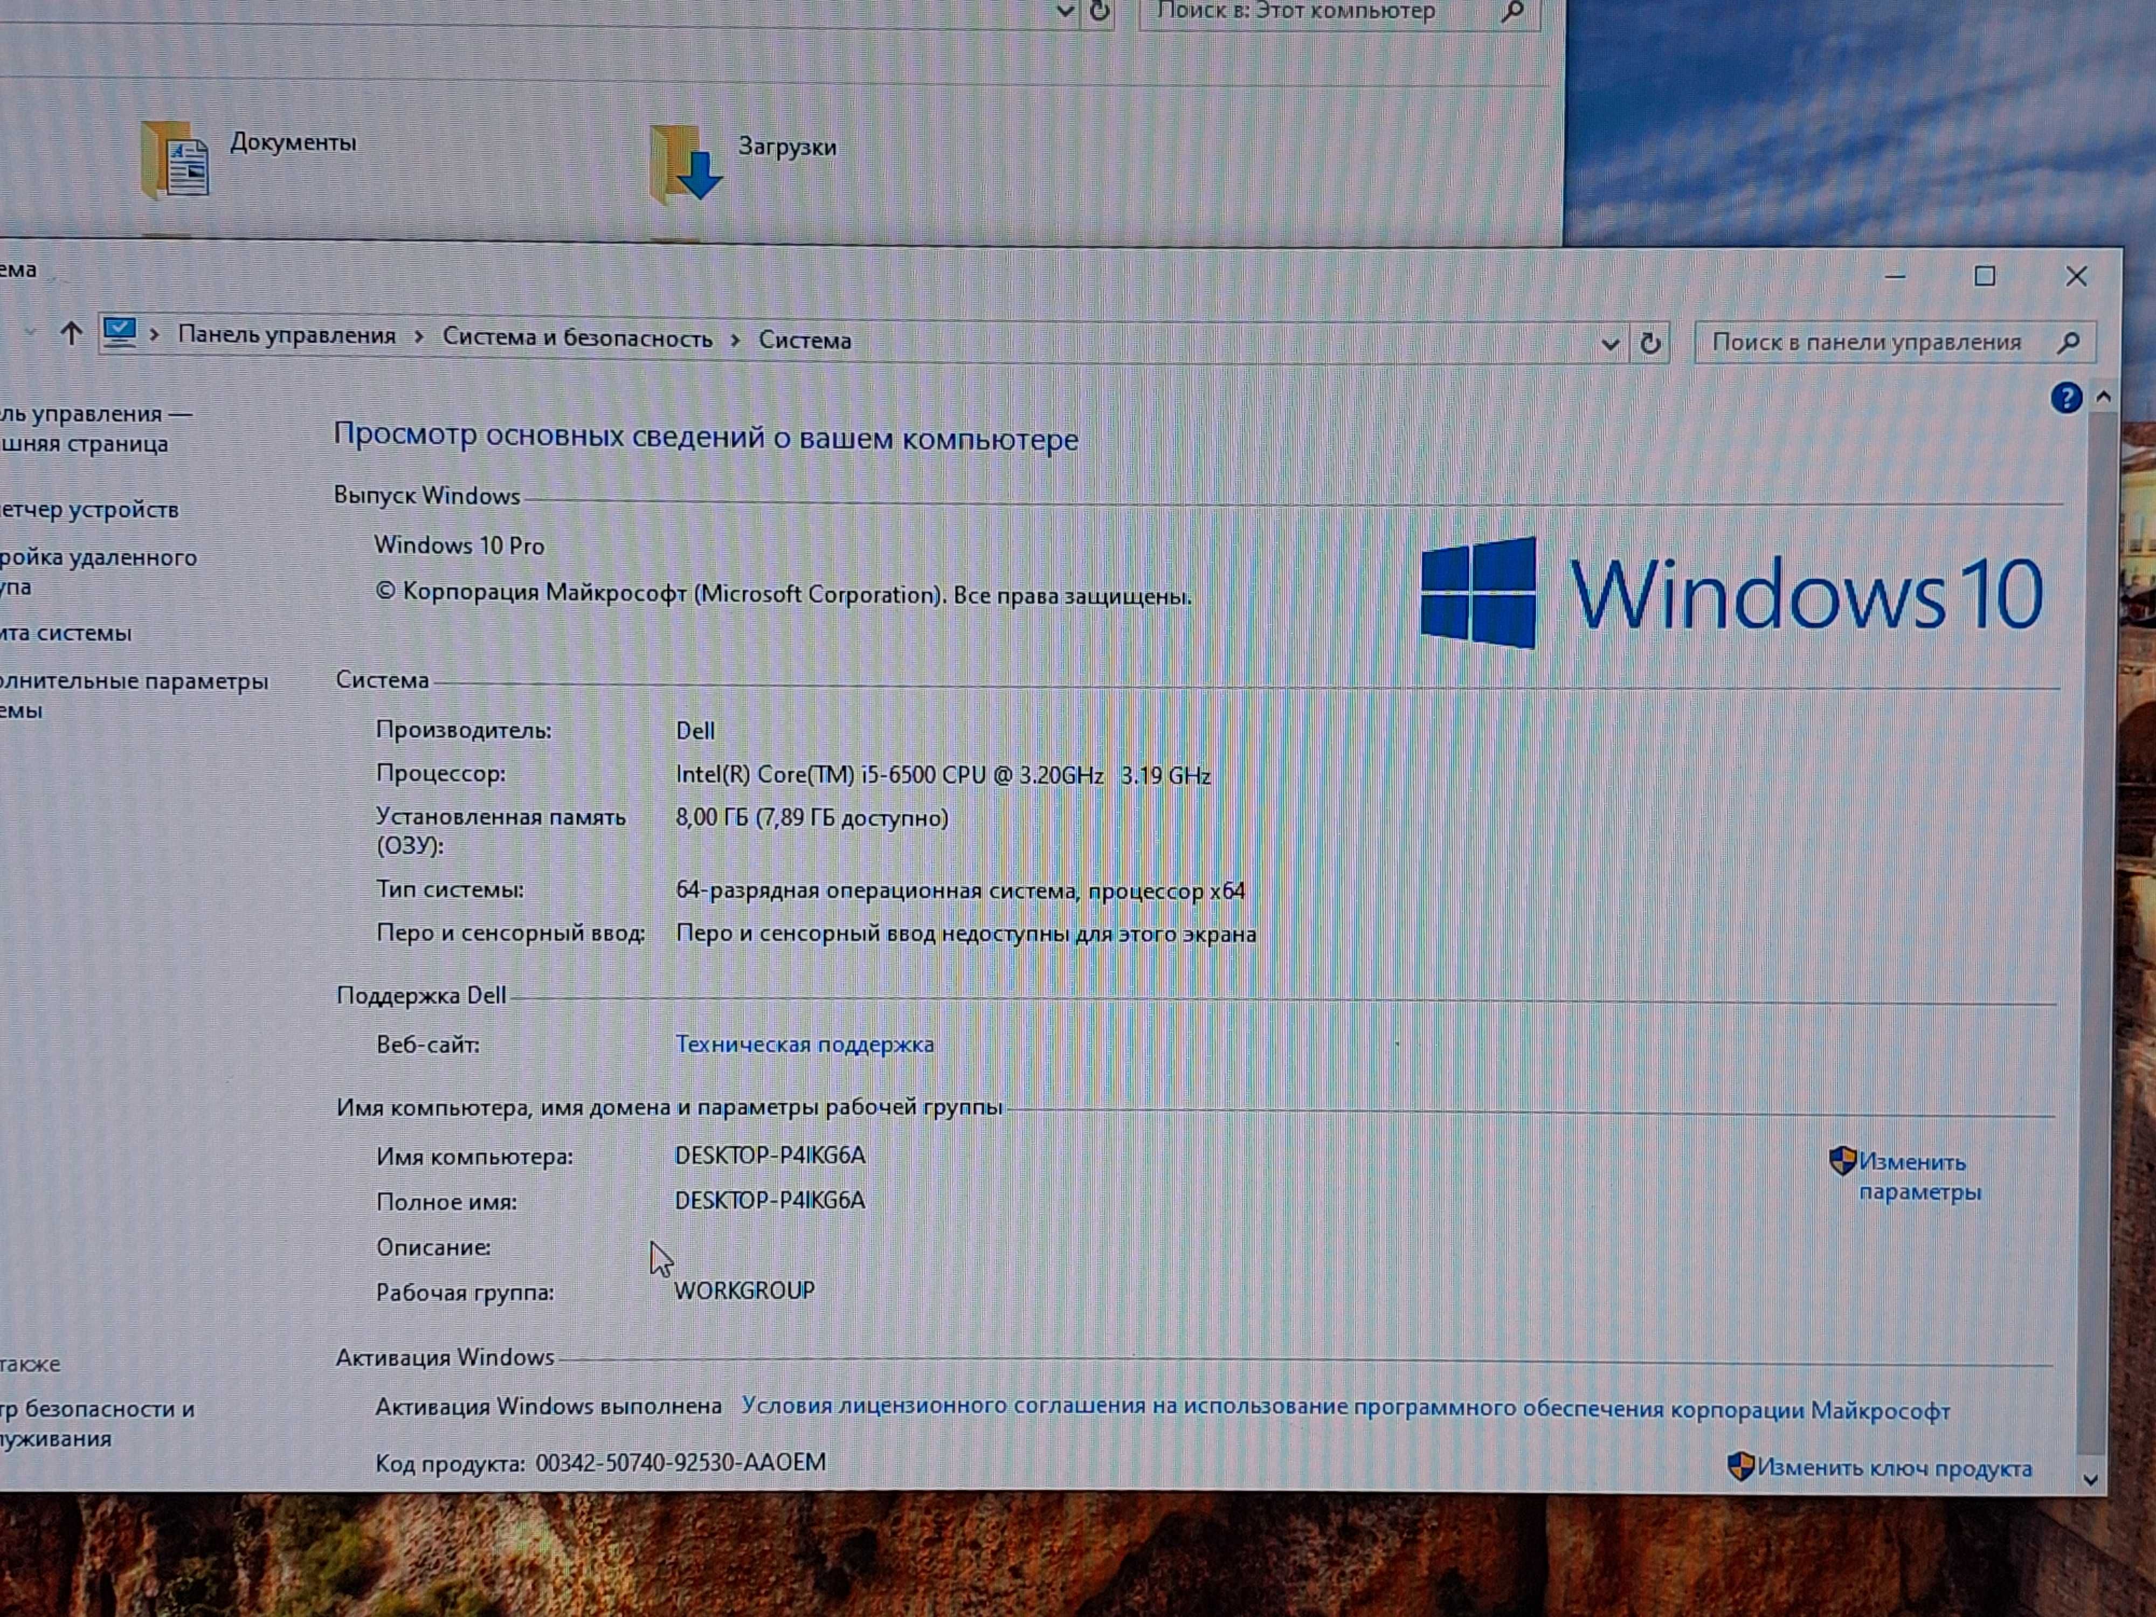Click the scrollbar down arrow
The image size is (2156, 1617).
(x=2090, y=1478)
